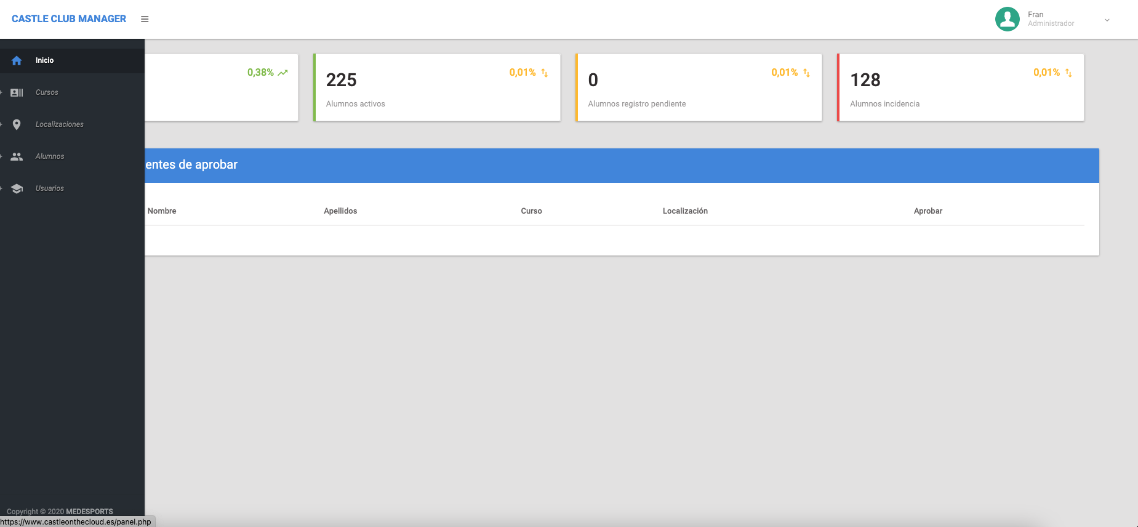Click the Localizaciones pin icon

pos(17,124)
